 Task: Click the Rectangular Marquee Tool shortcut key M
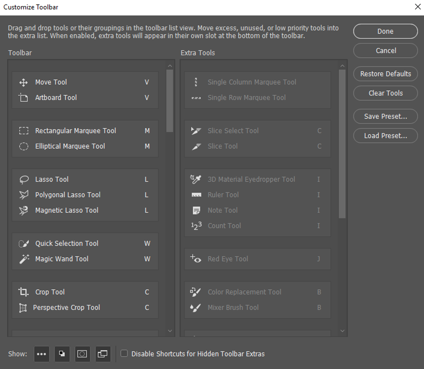[147, 131]
